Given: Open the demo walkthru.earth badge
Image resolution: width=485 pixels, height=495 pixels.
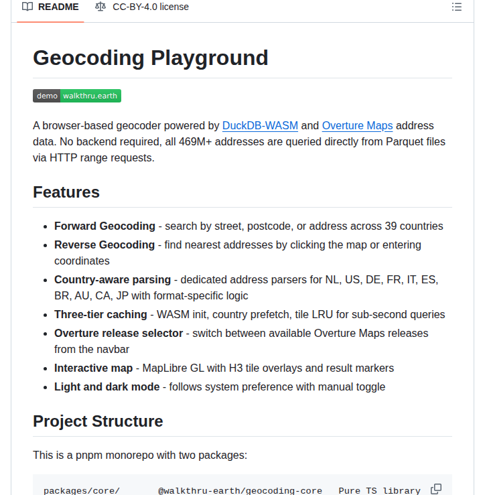Looking at the screenshot, I should (77, 96).
